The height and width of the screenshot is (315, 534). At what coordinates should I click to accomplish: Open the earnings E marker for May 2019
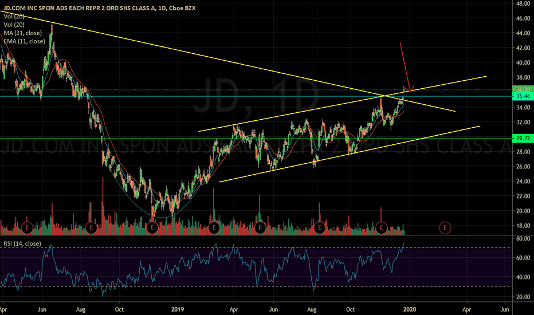click(x=260, y=227)
